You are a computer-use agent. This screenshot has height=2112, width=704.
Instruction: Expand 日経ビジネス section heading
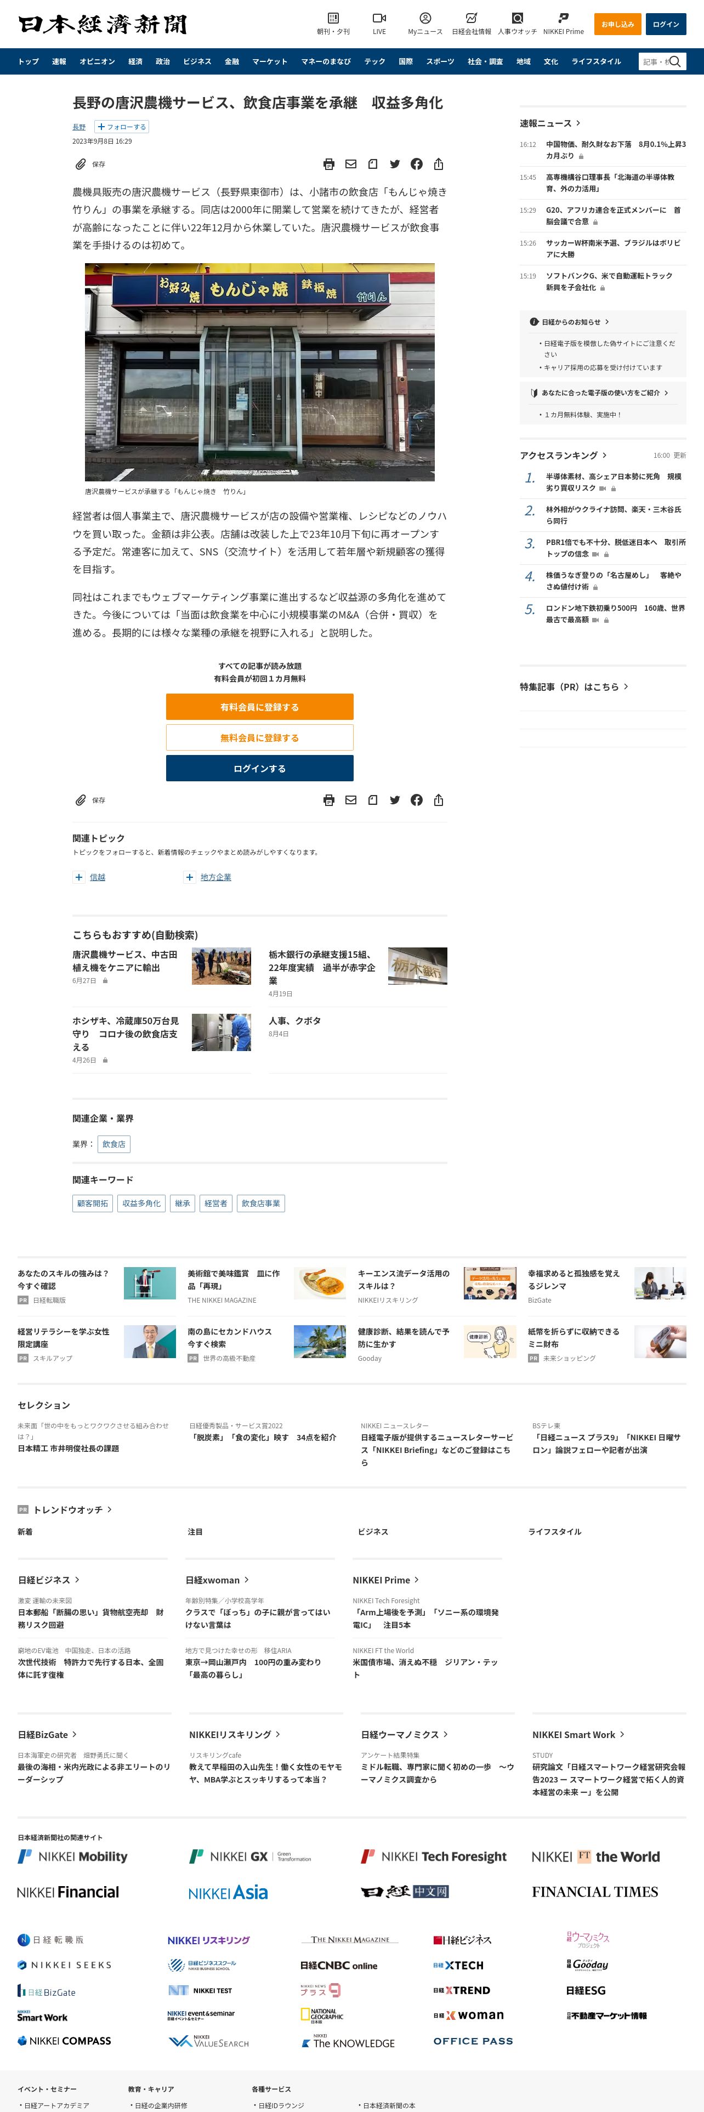(x=48, y=1580)
